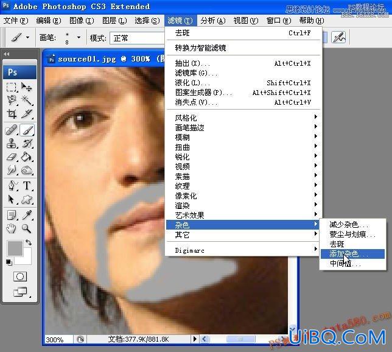This screenshot has height=352, width=392.
Task: Click the horizontal scrollbar thumb
Action: [240, 339]
